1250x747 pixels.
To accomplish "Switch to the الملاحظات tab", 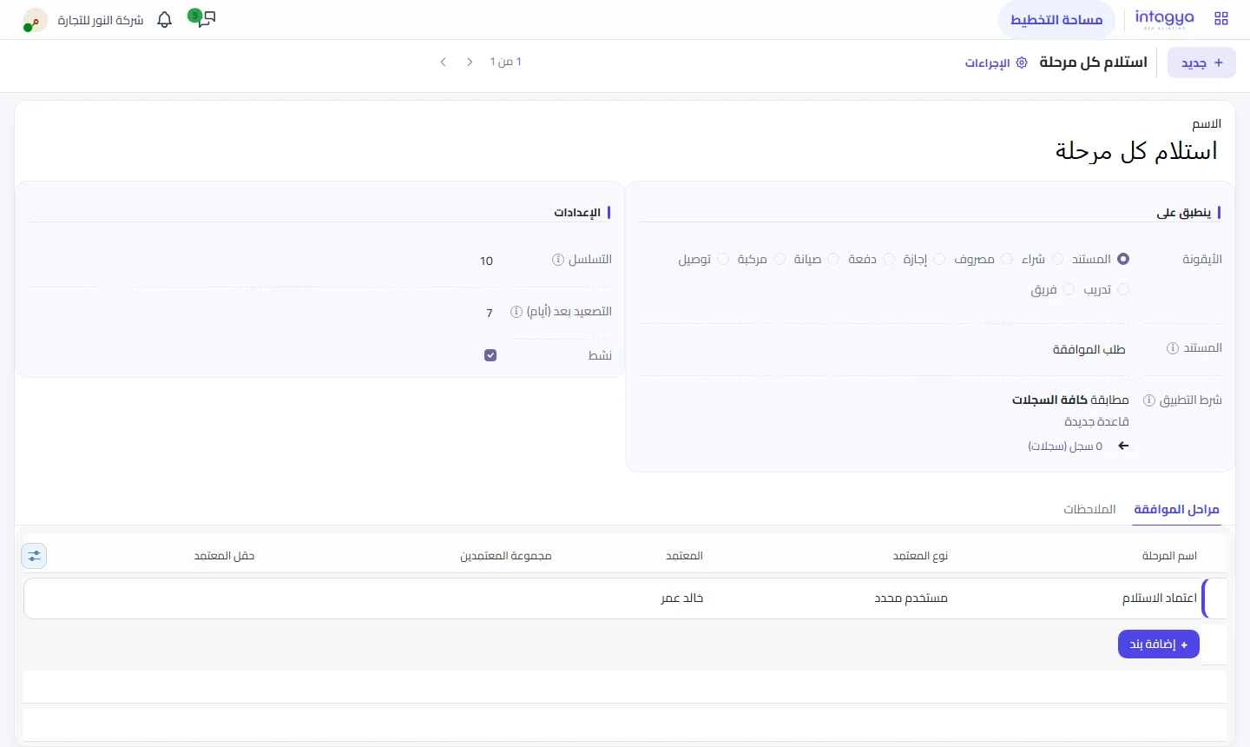I will 1090,509.
